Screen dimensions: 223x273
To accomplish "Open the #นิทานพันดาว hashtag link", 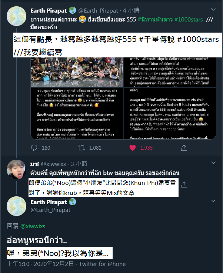I will [x=155, y=19].
